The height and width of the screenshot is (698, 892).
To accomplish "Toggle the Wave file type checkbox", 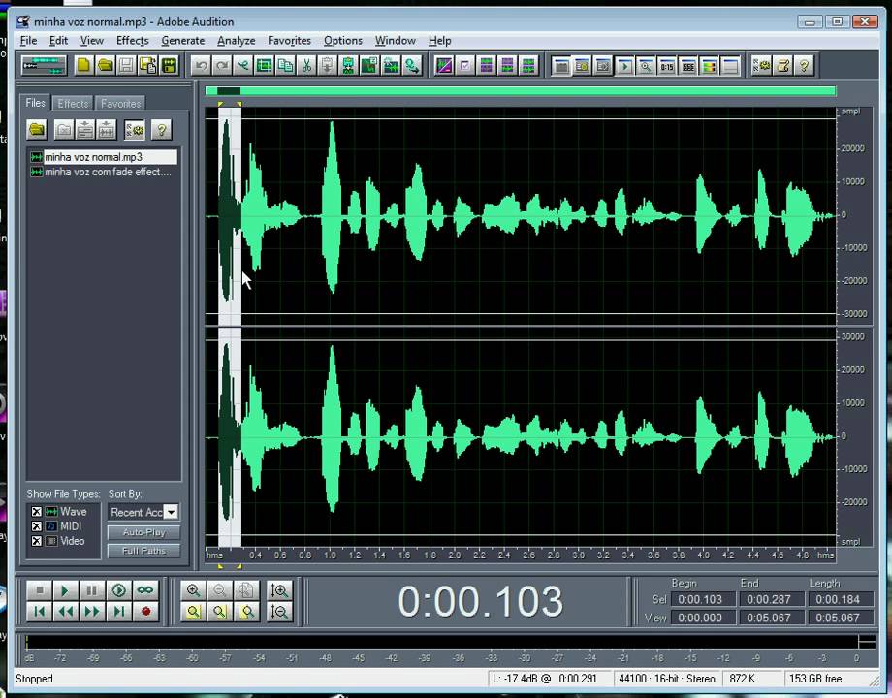I will coord(37,512).
